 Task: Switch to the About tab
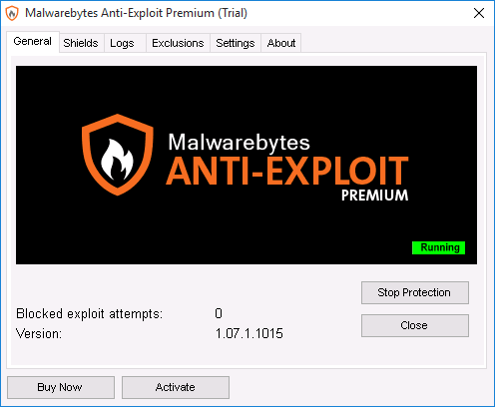coord(281,43)
